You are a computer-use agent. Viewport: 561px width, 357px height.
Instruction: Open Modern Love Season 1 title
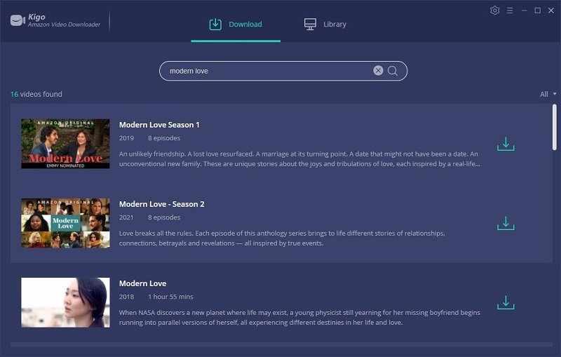tap(159, 125)
